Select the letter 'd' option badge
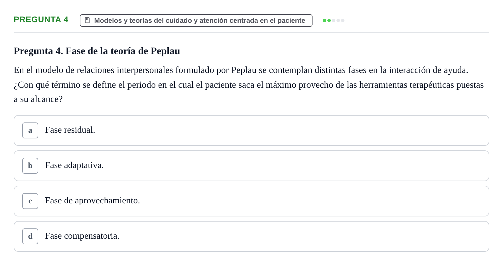The width and height of the screenshot is (503, 266). 30,236
